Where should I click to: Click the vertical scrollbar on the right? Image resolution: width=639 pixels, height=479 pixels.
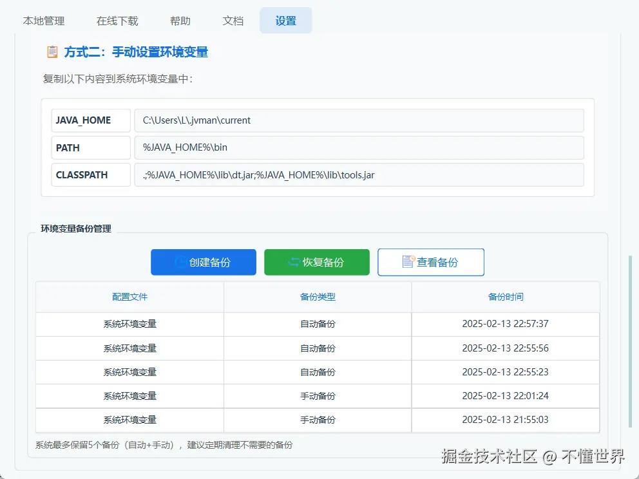[x=631, y=342]
